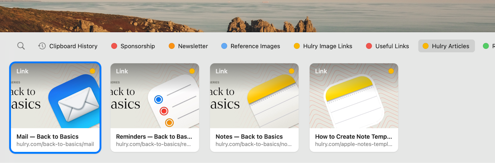Click the hulry.com/back-to-basics/mail URL text
The image size is (495, 163).
55,144
